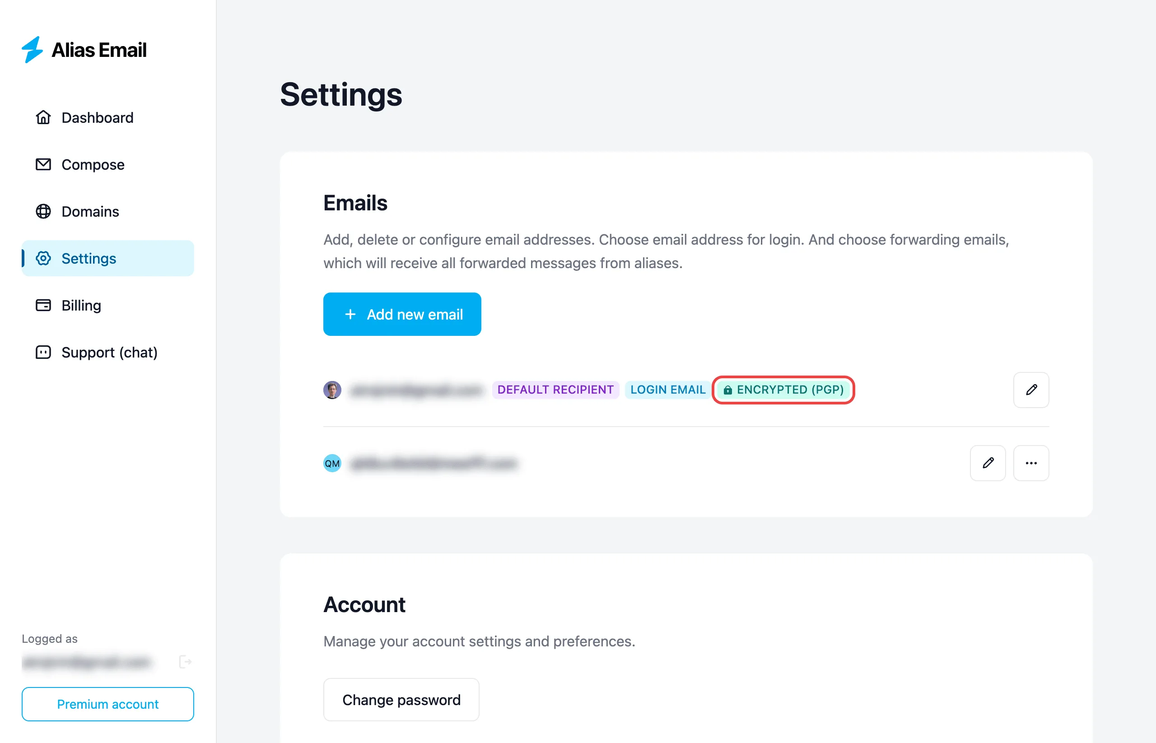Click the Change password button
The height and width of the screenshot is (743, 1156).
(x=401, y=700)
